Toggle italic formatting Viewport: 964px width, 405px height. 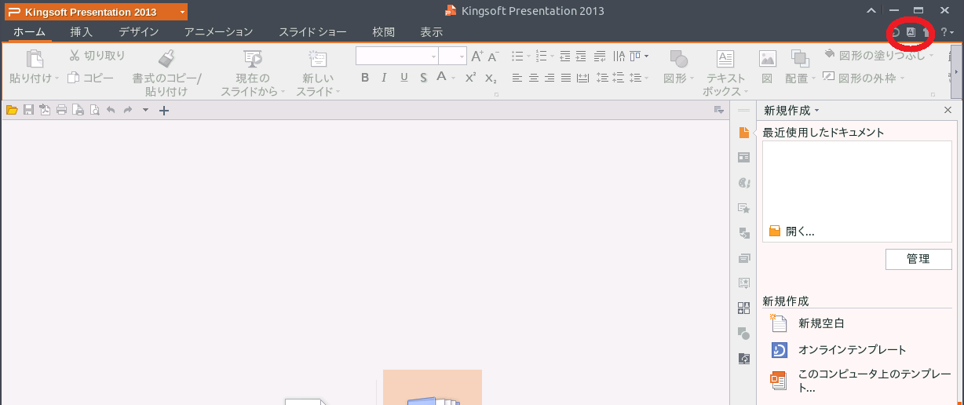[x=384, y=77]
